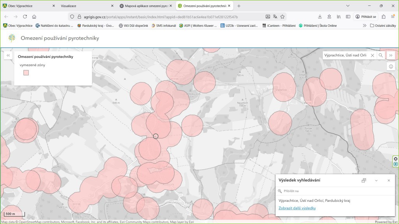Open Firefox downloads panel
Viewport: 399px width, 224px height.
coord(320,17)
